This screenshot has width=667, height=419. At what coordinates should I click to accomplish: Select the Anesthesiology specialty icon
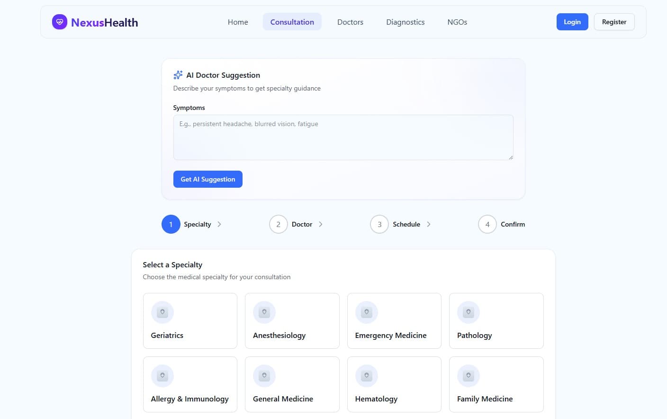pos(264,312)
